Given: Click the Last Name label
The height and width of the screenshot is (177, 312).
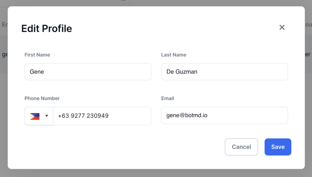Looking at the screenshot, I should click(174, 55).
